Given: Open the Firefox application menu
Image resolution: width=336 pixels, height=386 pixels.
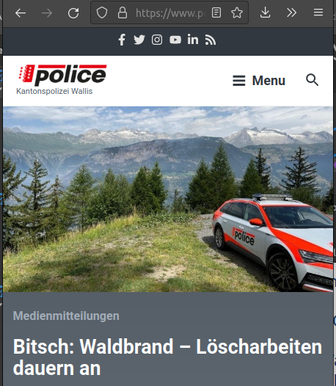Looking at the screenshot, I should (x=318, y=12).
